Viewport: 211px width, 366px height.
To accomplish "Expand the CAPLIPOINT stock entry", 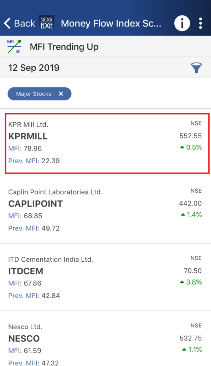I will [105, 209].
